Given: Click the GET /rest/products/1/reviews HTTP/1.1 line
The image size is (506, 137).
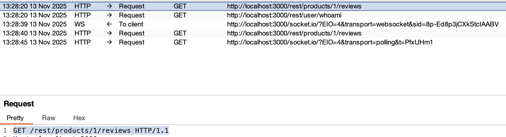Looking at the screenshot, I should click(x=91, y=130).
